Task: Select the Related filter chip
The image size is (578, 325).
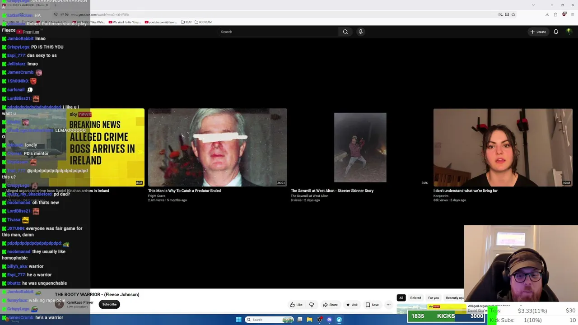Action: 415,298
